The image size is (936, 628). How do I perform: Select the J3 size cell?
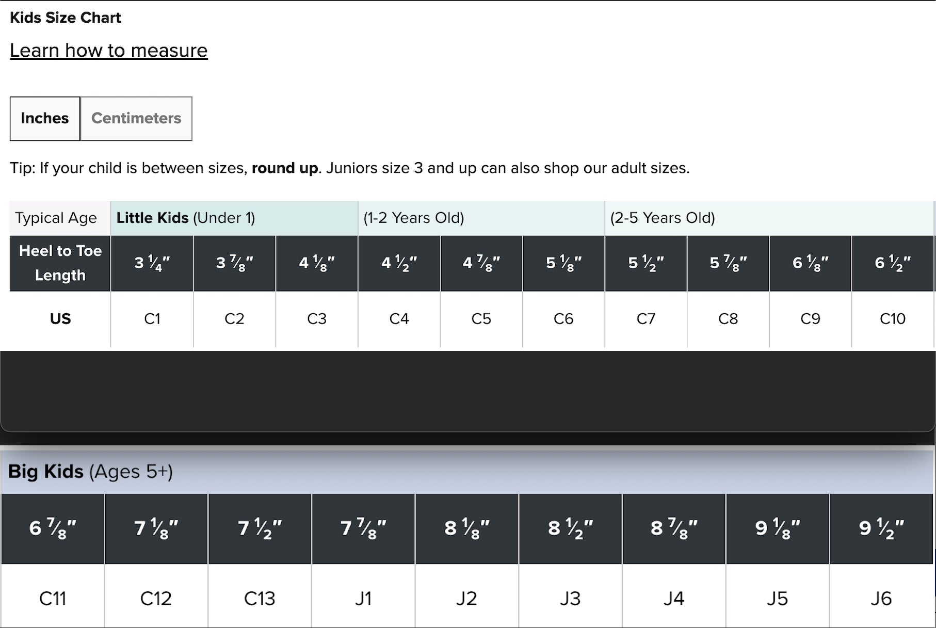[x=570, y=599]
